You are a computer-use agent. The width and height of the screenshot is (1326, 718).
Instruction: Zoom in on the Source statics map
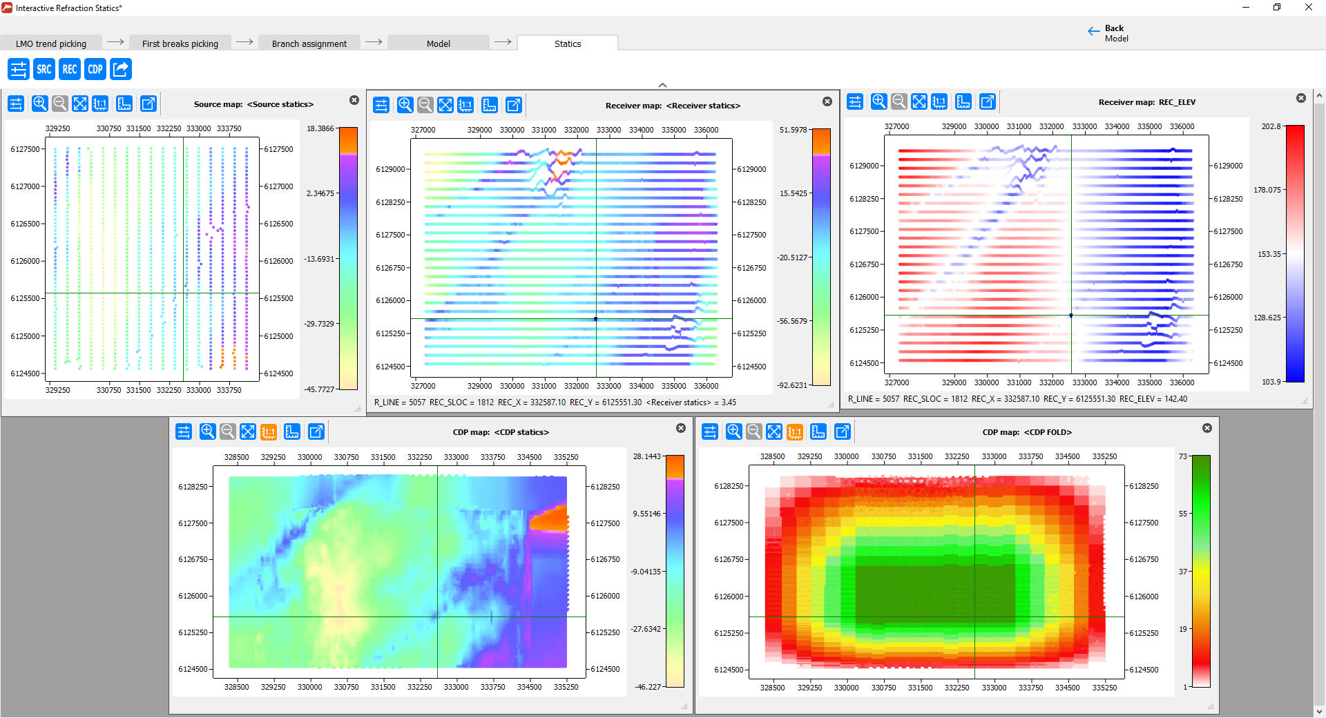coord(40,104)
